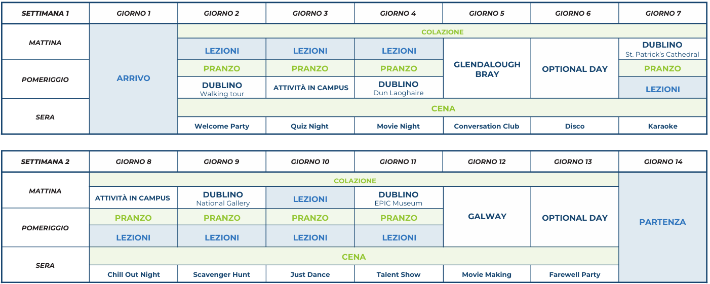Image resolution: width=710 pixels, height=284 pixels.
Task: Select the ARRIVO cell on Giorno 1
Action: 133,78
